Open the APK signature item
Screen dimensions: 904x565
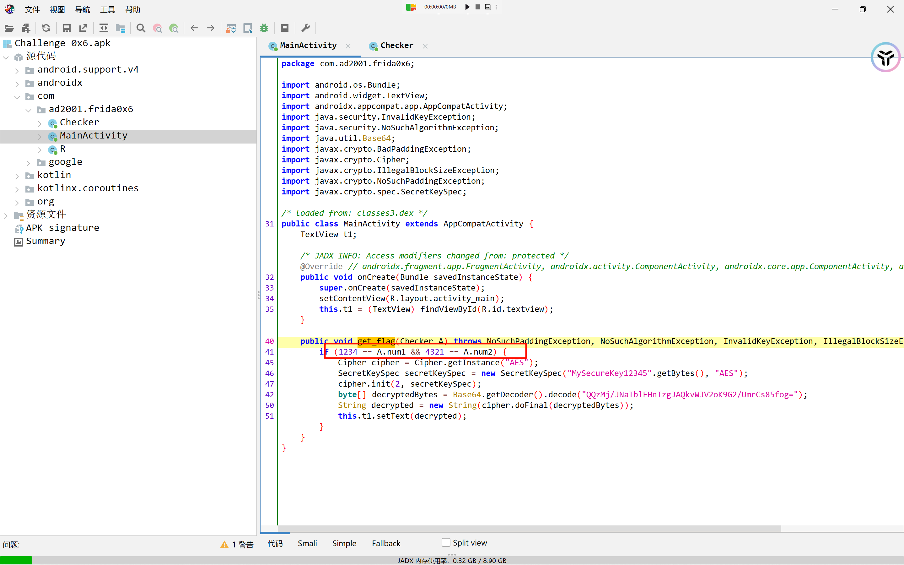click(62, 228)
